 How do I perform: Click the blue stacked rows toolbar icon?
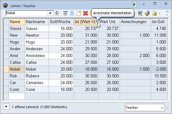pyautogui.click(x=72, y=13)
